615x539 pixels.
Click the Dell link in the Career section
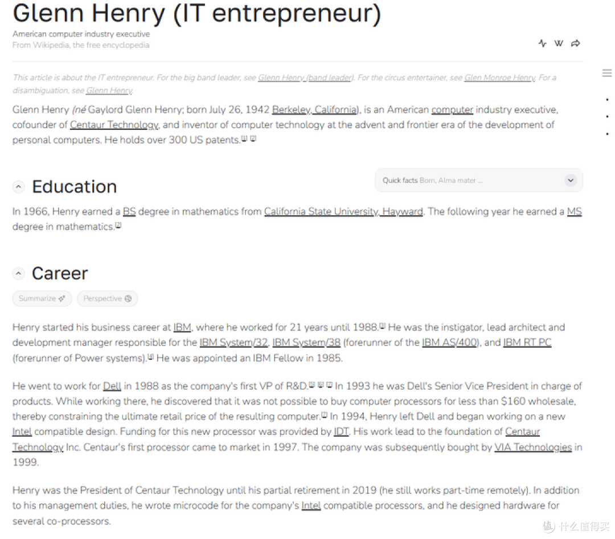(112, 386)
